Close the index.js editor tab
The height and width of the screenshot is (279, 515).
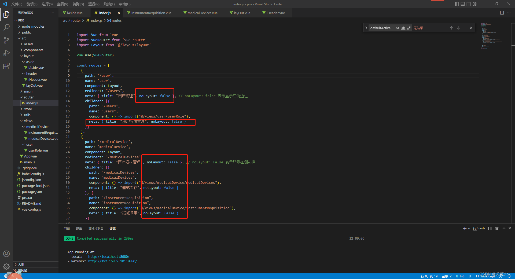[x=119, y=13]
